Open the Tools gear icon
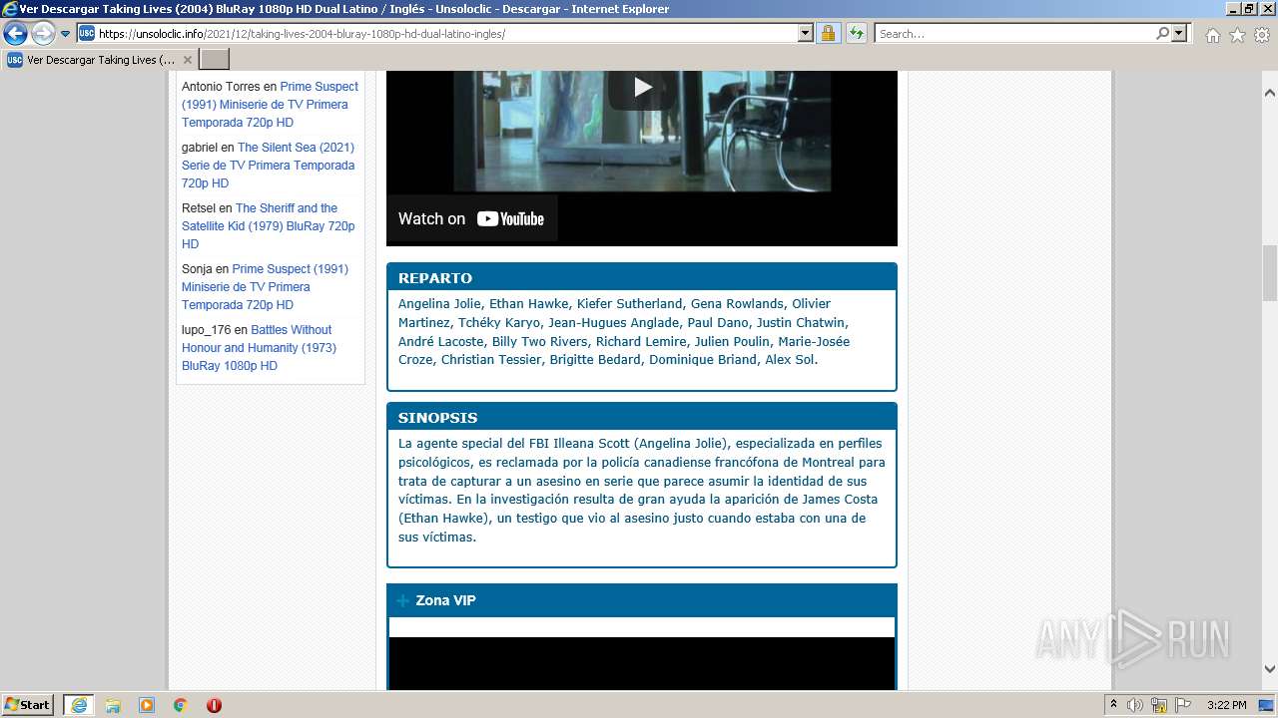1278x718 pixels. click(x=1262, y=35)
